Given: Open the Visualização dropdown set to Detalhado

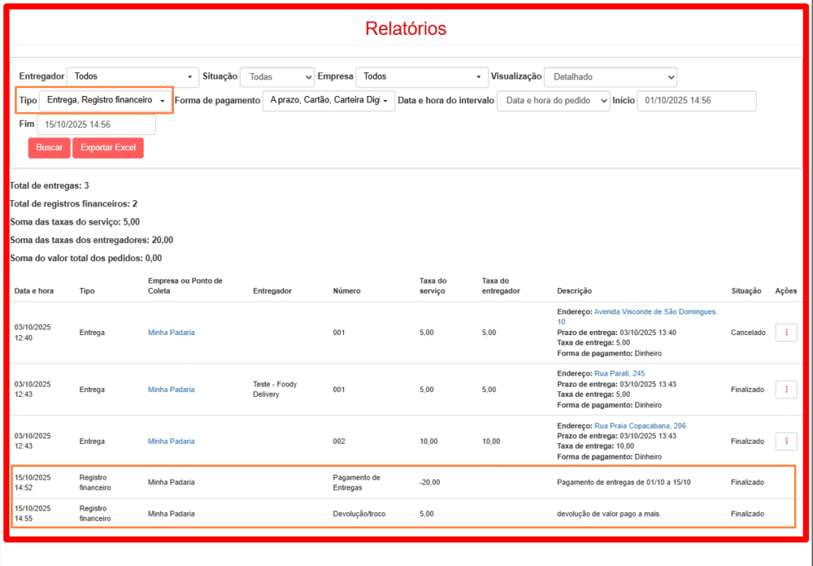Looking at the screenshot, I should coord(610,77).
